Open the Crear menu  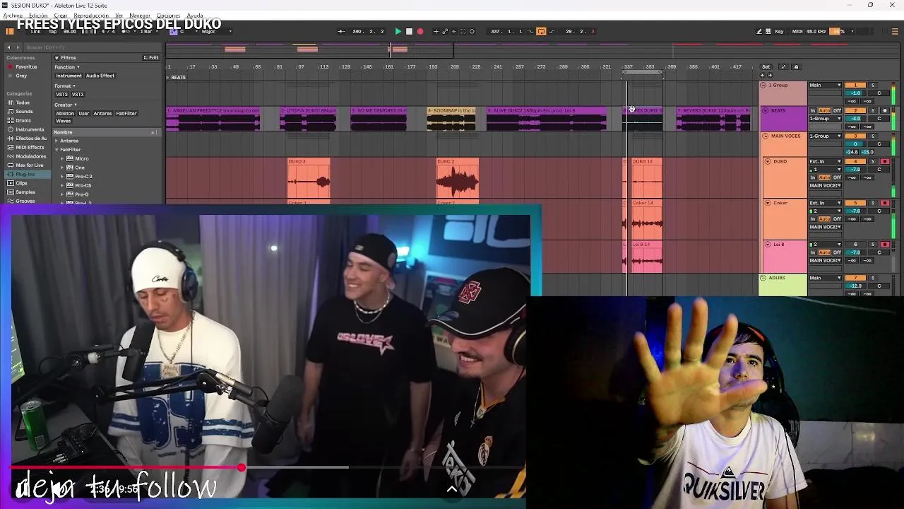point(61,16)
